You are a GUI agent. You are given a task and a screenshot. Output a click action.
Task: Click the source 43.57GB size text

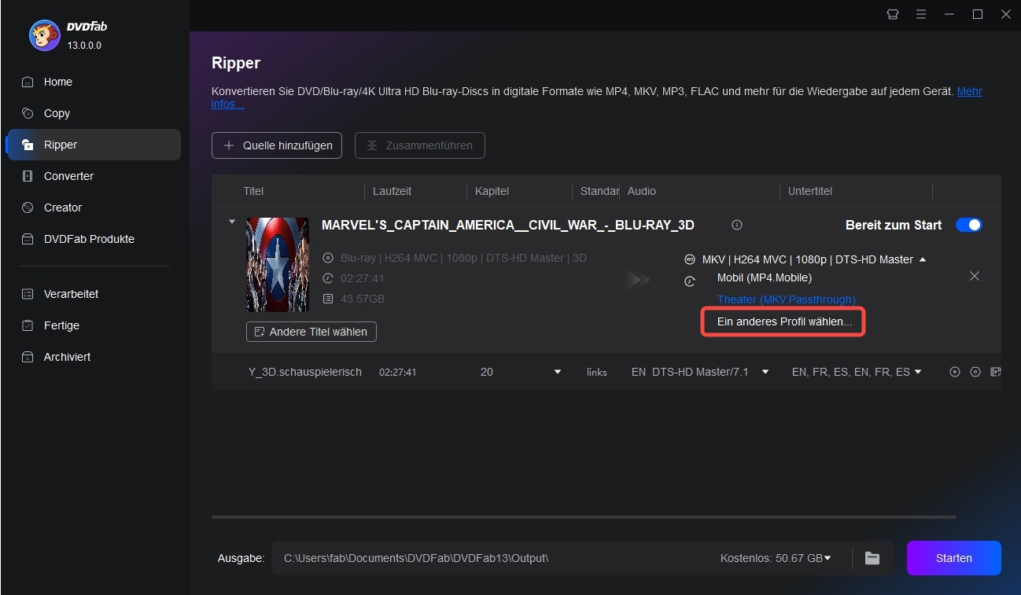pyautogui.click(x=363, y=299)
